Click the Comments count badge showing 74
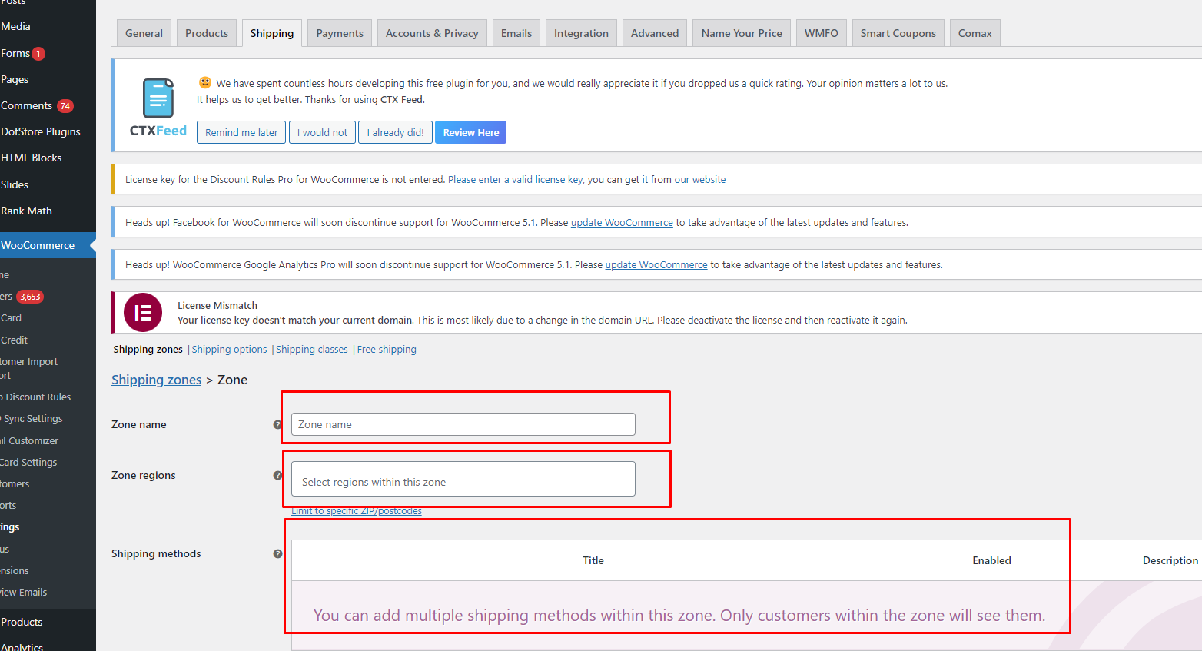 pyautogui.click(x=65, y=106)
